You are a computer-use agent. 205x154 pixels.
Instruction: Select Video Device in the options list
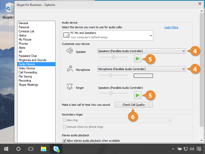pyautogui.click(x=27, y=68)
